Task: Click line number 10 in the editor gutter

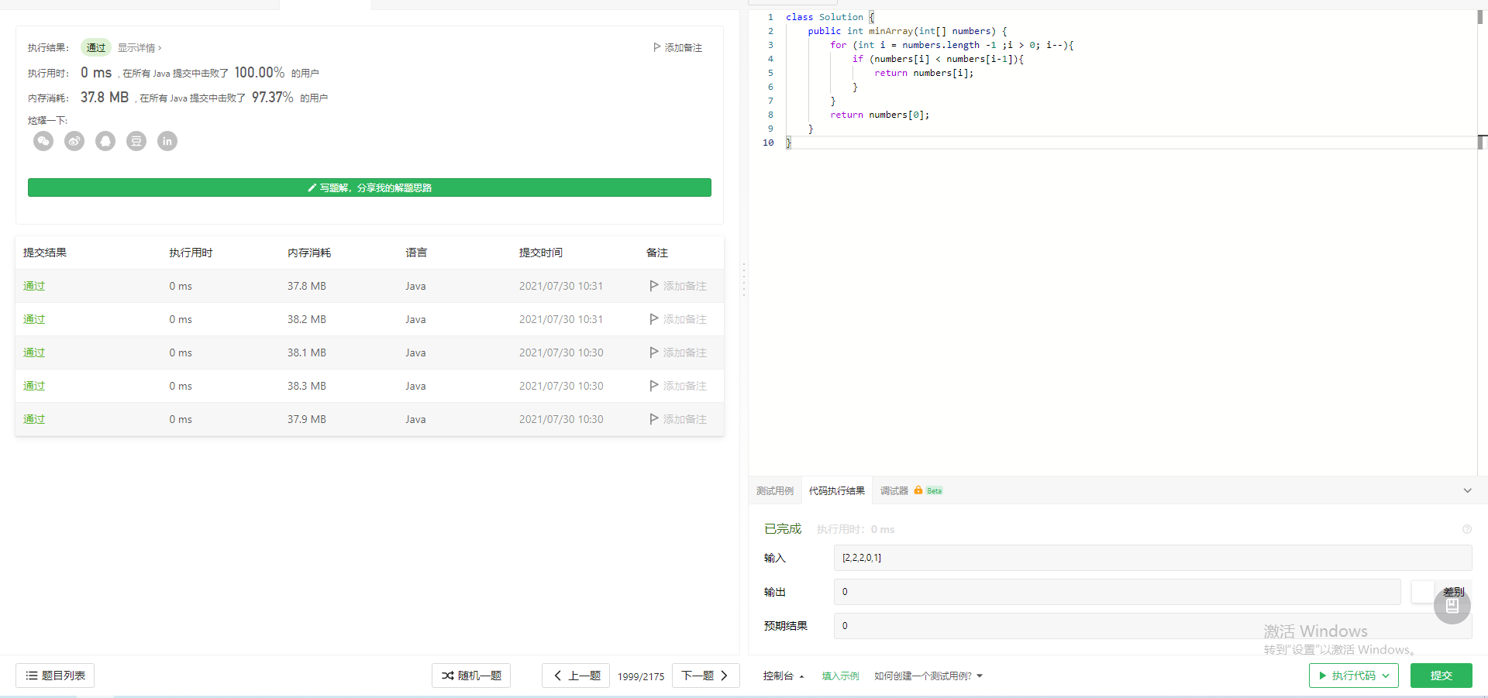Action: (768, 143)
